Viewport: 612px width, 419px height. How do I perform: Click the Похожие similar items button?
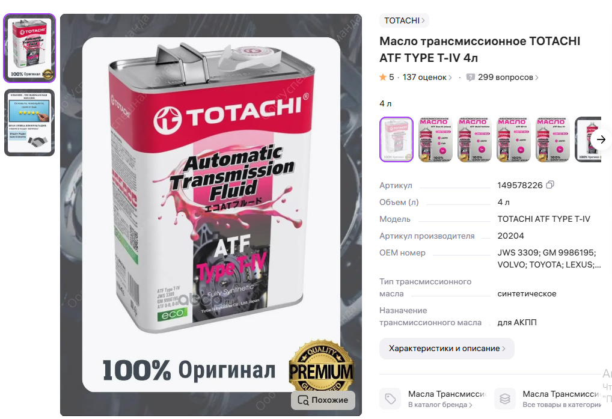coord(323,400)
